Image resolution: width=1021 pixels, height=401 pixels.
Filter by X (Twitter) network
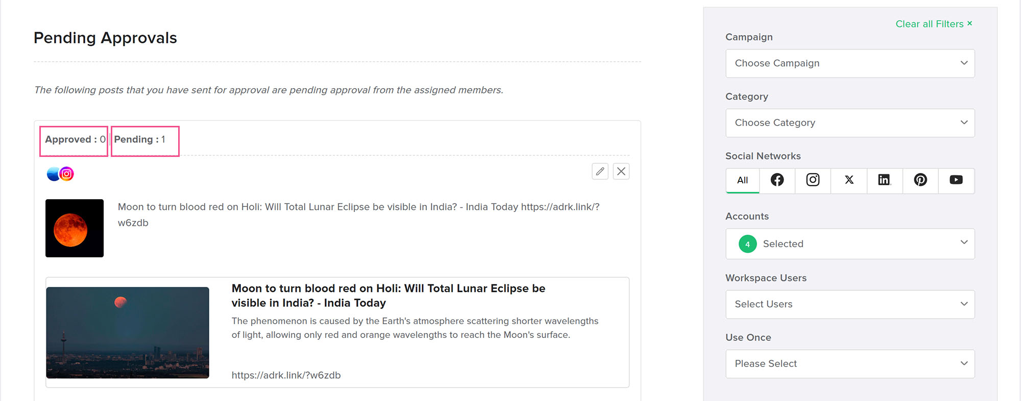pos(849,180)
